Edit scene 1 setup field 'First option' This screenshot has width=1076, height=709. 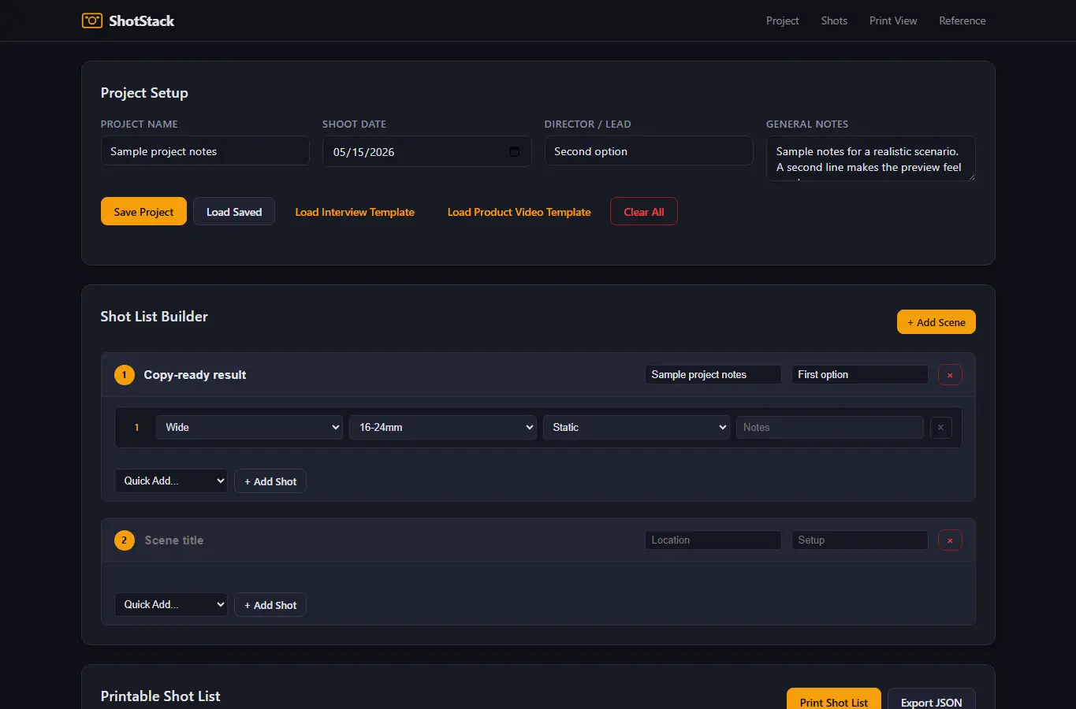(860, 375)
